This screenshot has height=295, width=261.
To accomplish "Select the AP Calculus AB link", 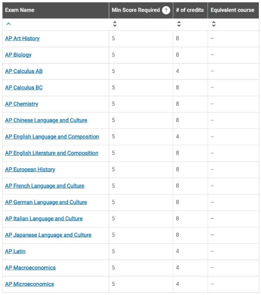I will [x=24, y=71].
